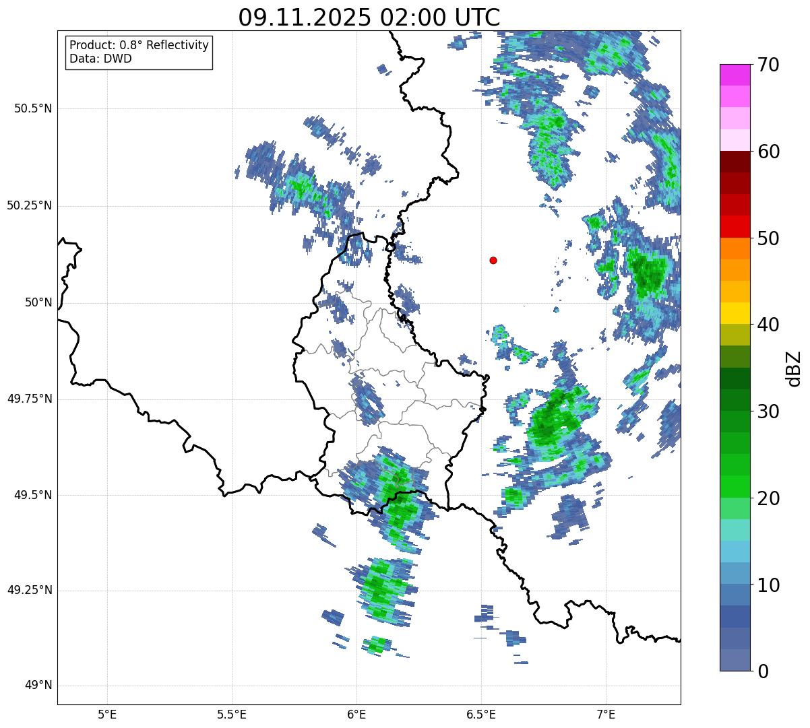
Task: Click the dark maroon swatch just below 60 dBZ
Action: [735, 162]
